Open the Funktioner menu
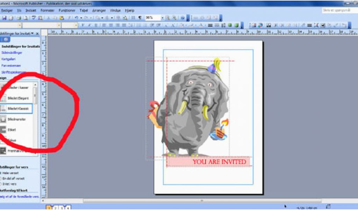358x210 pixels. 67,10
